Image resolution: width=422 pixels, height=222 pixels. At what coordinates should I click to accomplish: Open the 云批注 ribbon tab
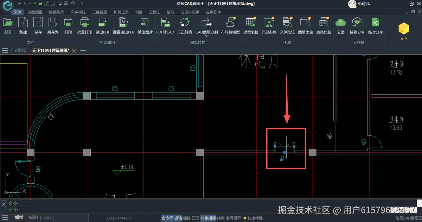coord(155,12)
